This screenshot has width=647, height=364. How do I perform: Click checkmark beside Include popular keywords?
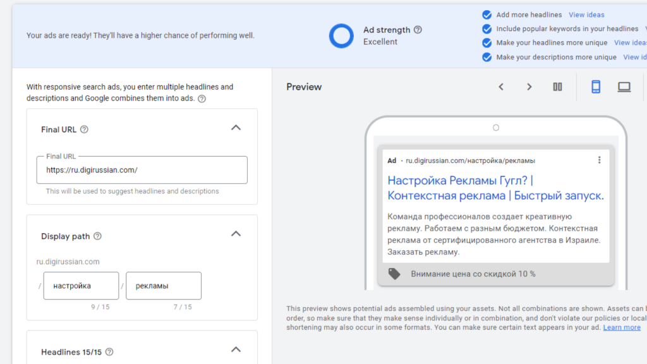click(487, 29)
